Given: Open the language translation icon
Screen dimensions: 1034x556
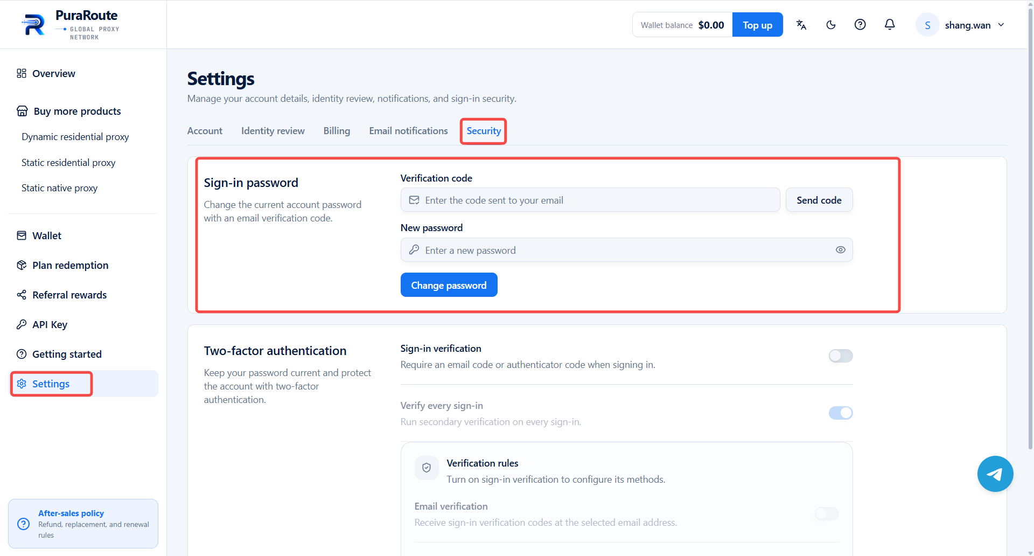Looking at the screenshot, I should point(801,25).
